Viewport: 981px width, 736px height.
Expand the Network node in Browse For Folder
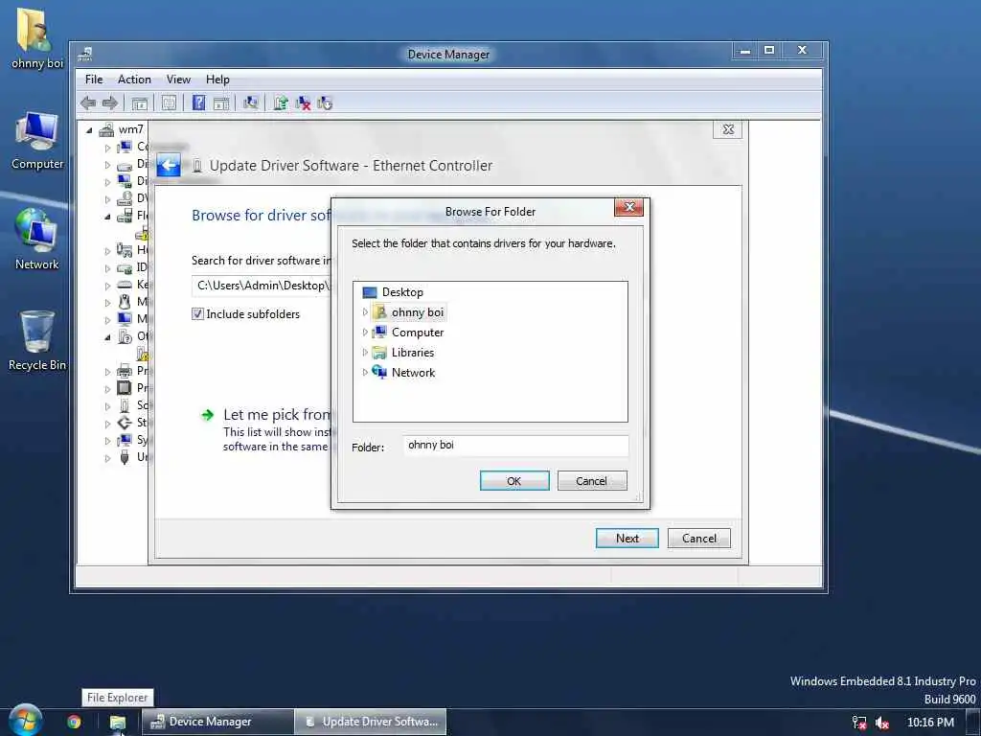tap(365, 372)
